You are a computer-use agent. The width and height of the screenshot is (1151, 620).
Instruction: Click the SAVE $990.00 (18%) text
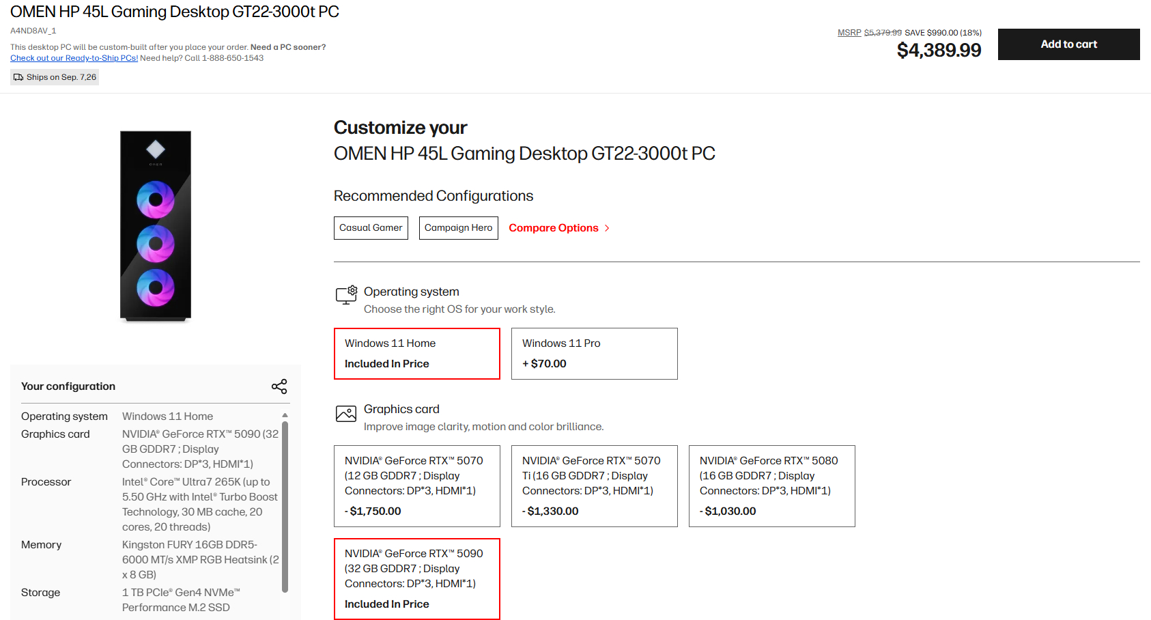point(943,33)
